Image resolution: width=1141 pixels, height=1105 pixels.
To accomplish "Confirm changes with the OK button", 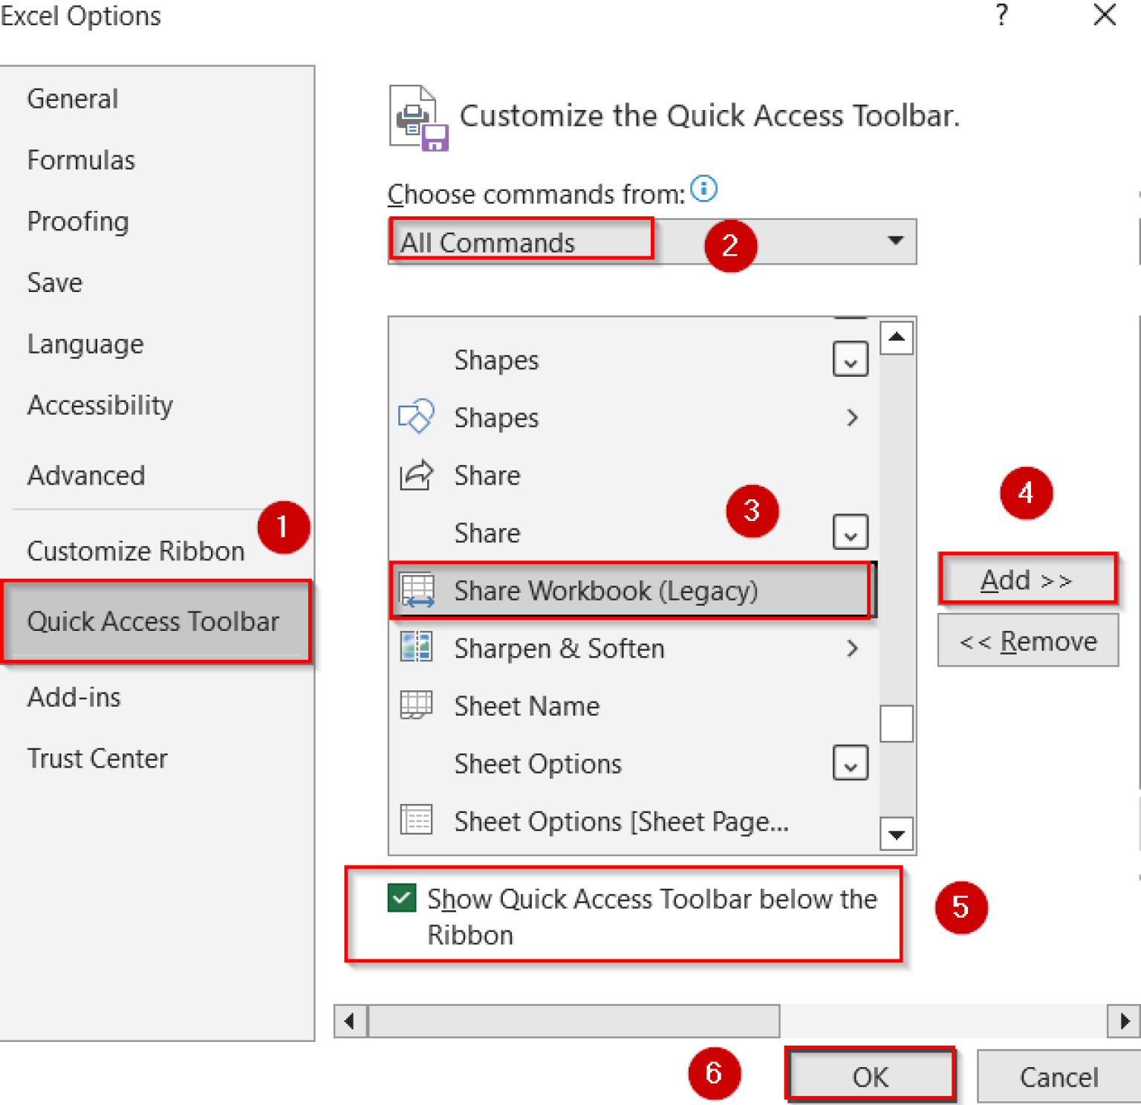I will coord(870,1076).
